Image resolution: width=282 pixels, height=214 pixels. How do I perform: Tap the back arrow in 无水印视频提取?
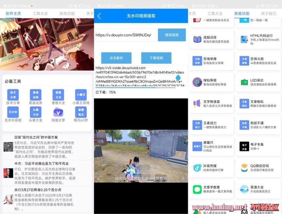(x=99, y=16)
